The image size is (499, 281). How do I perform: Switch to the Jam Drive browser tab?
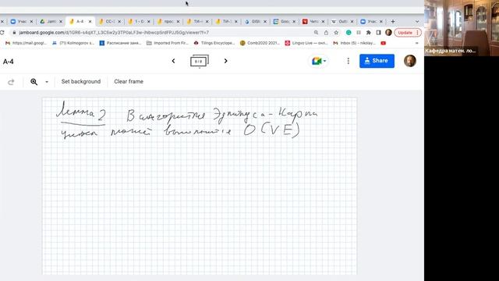[51, 21]
